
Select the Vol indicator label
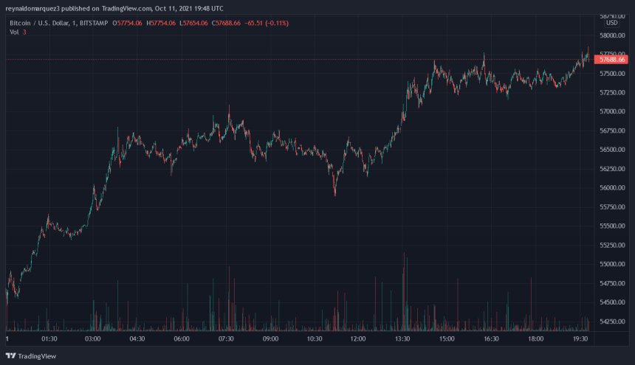pyautogui.click(x=13, y=32)
